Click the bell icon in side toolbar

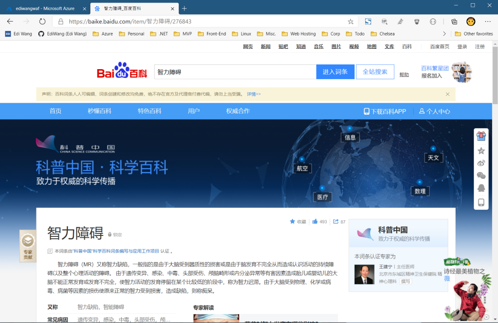[x=481, y=188]
